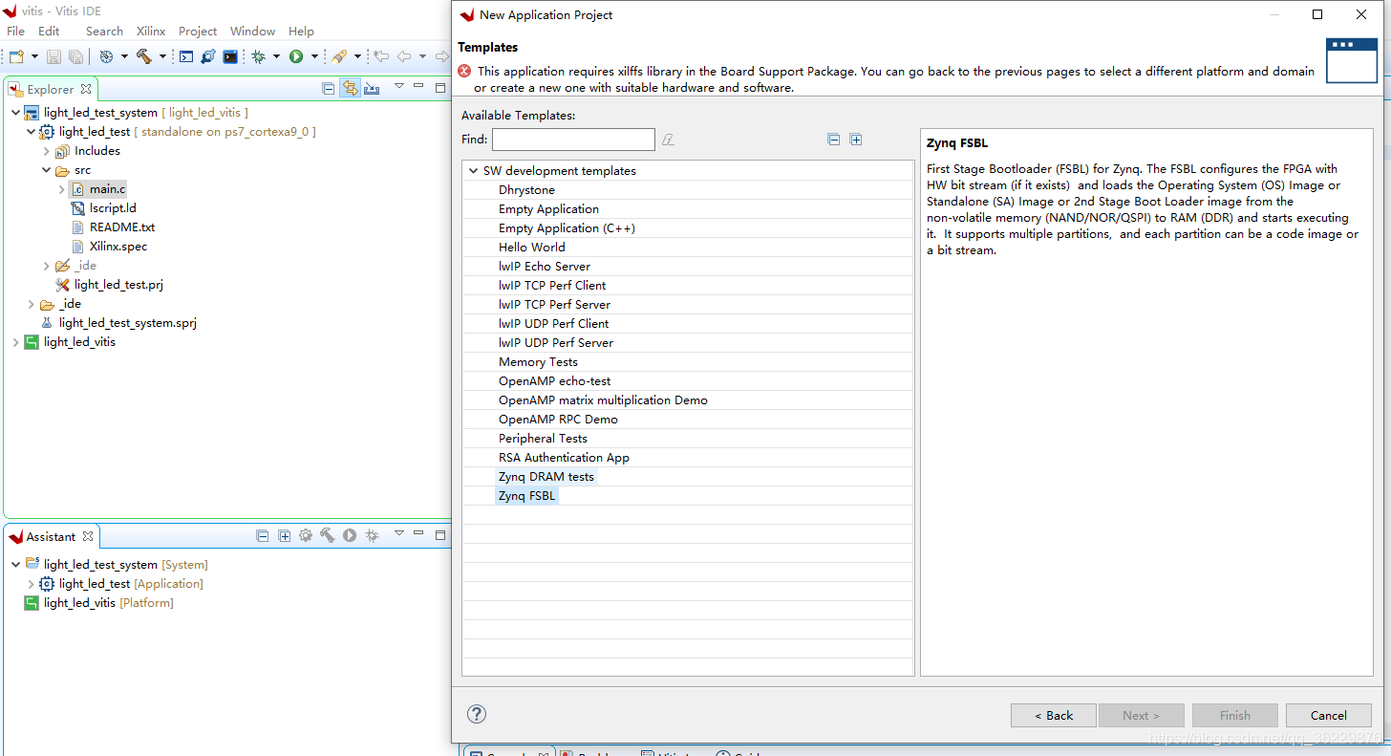Click the green Run play icon
1391x756 pixels.
[x=296, y=57]
